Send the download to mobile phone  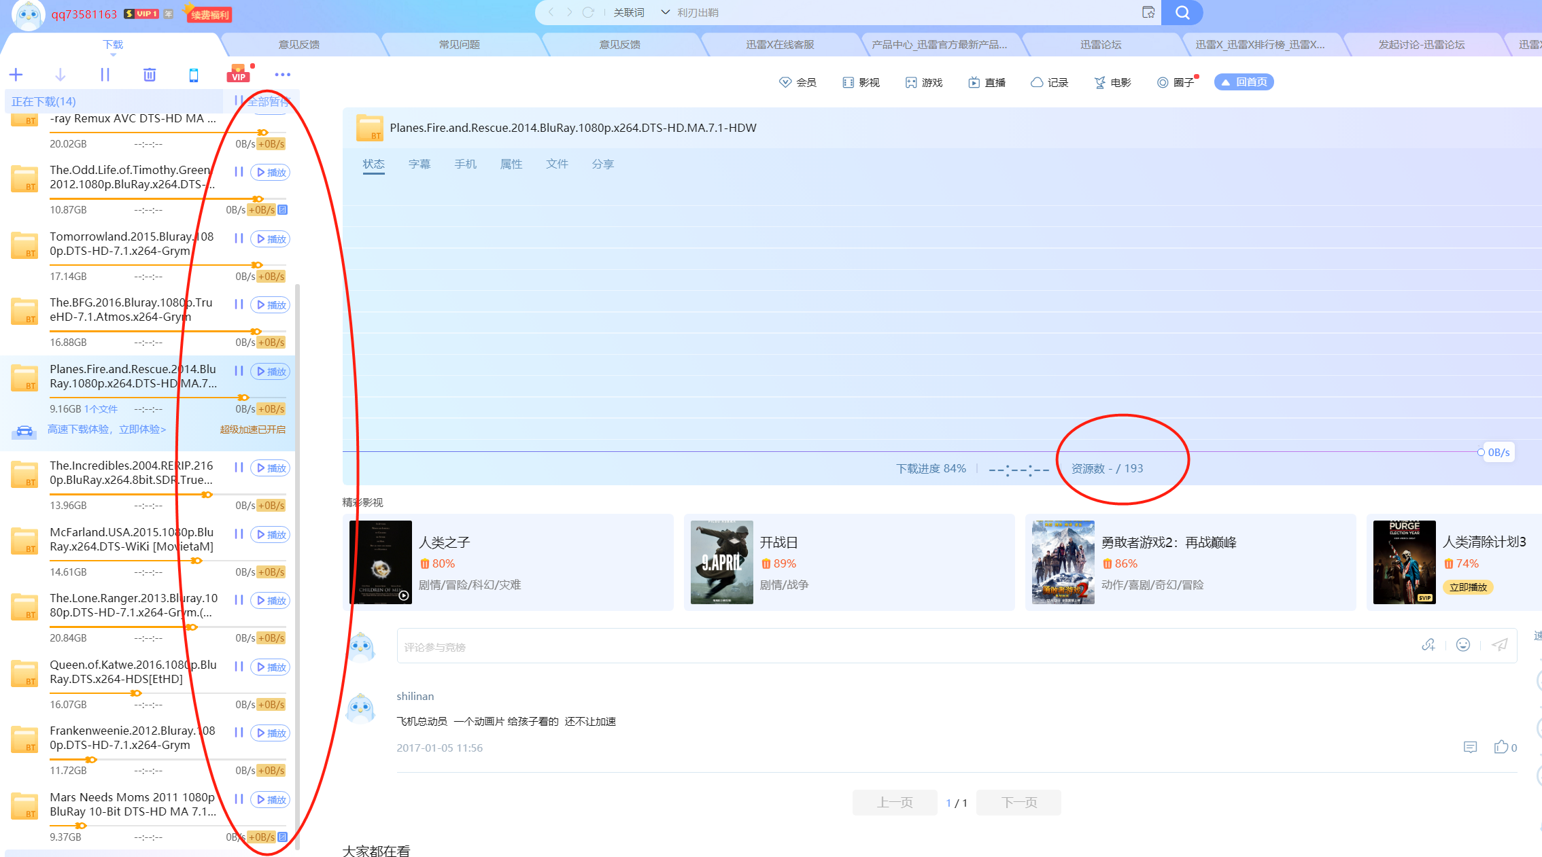click(x=193, y=74)
